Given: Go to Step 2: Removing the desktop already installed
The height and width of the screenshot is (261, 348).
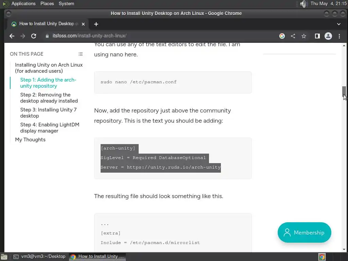Looking at the screenshot, I should click(x=49, y=98).
